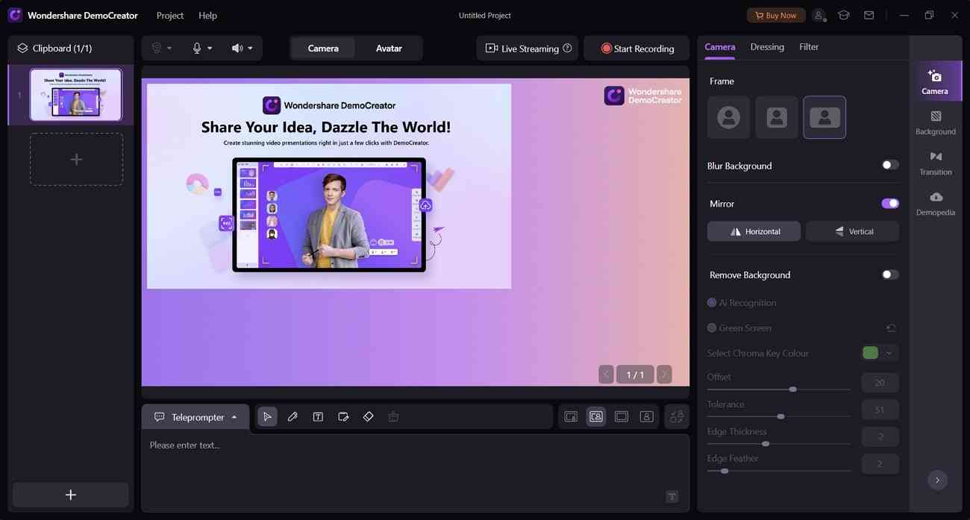This screenshot has height=520, width=970.
Task: Expand the Teleprompter panel arrow
Action: click(234, 417)
